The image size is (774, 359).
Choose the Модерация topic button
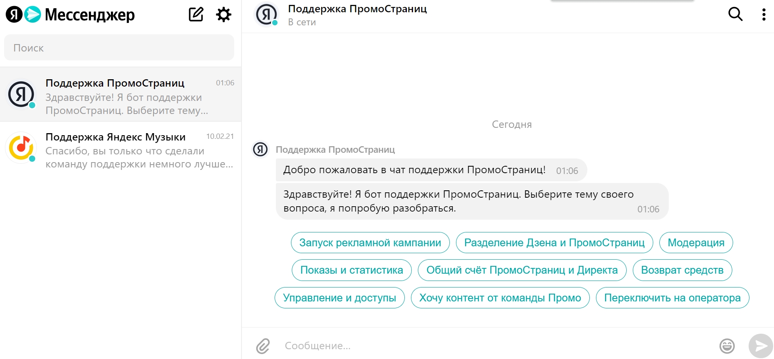696,243
